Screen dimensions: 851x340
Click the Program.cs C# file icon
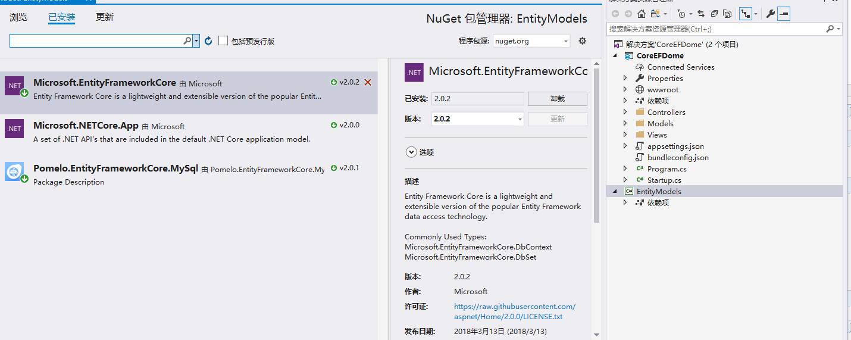(x=640, y=169)
